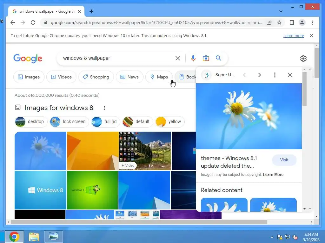
Task: Go to the Google logo homepage
Action: pos(28,59)
